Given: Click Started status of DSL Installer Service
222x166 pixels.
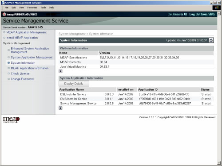Looking at the screenshot, I should pos(206,94).
